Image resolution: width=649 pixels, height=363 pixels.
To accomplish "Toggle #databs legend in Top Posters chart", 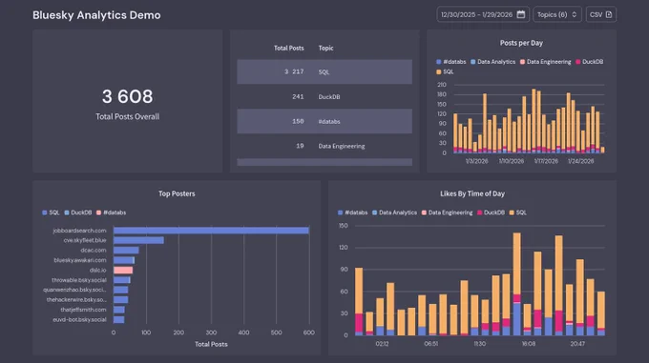I will 111,212.
